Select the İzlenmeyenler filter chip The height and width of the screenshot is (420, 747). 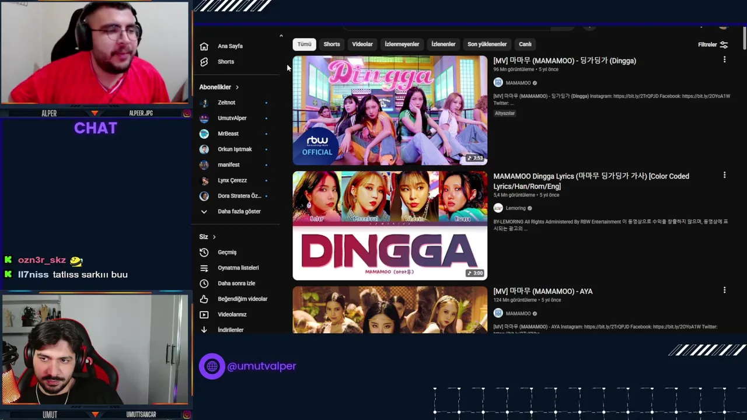click(402, 44)
